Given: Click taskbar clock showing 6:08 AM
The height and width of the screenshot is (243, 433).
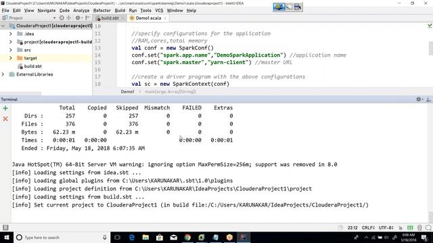Looking at the screenshot, I should 409,238.
